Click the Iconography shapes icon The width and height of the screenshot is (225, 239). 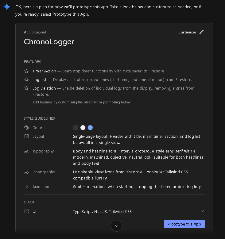(26, 172)
